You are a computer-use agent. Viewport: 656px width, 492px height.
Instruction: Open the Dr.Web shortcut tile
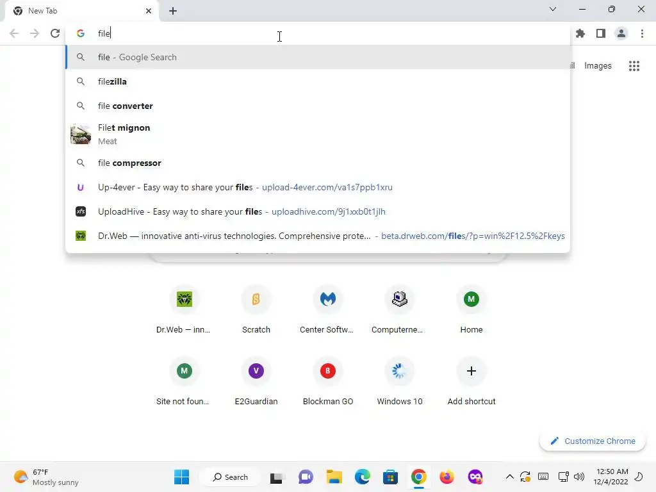(x=184, y=309)
